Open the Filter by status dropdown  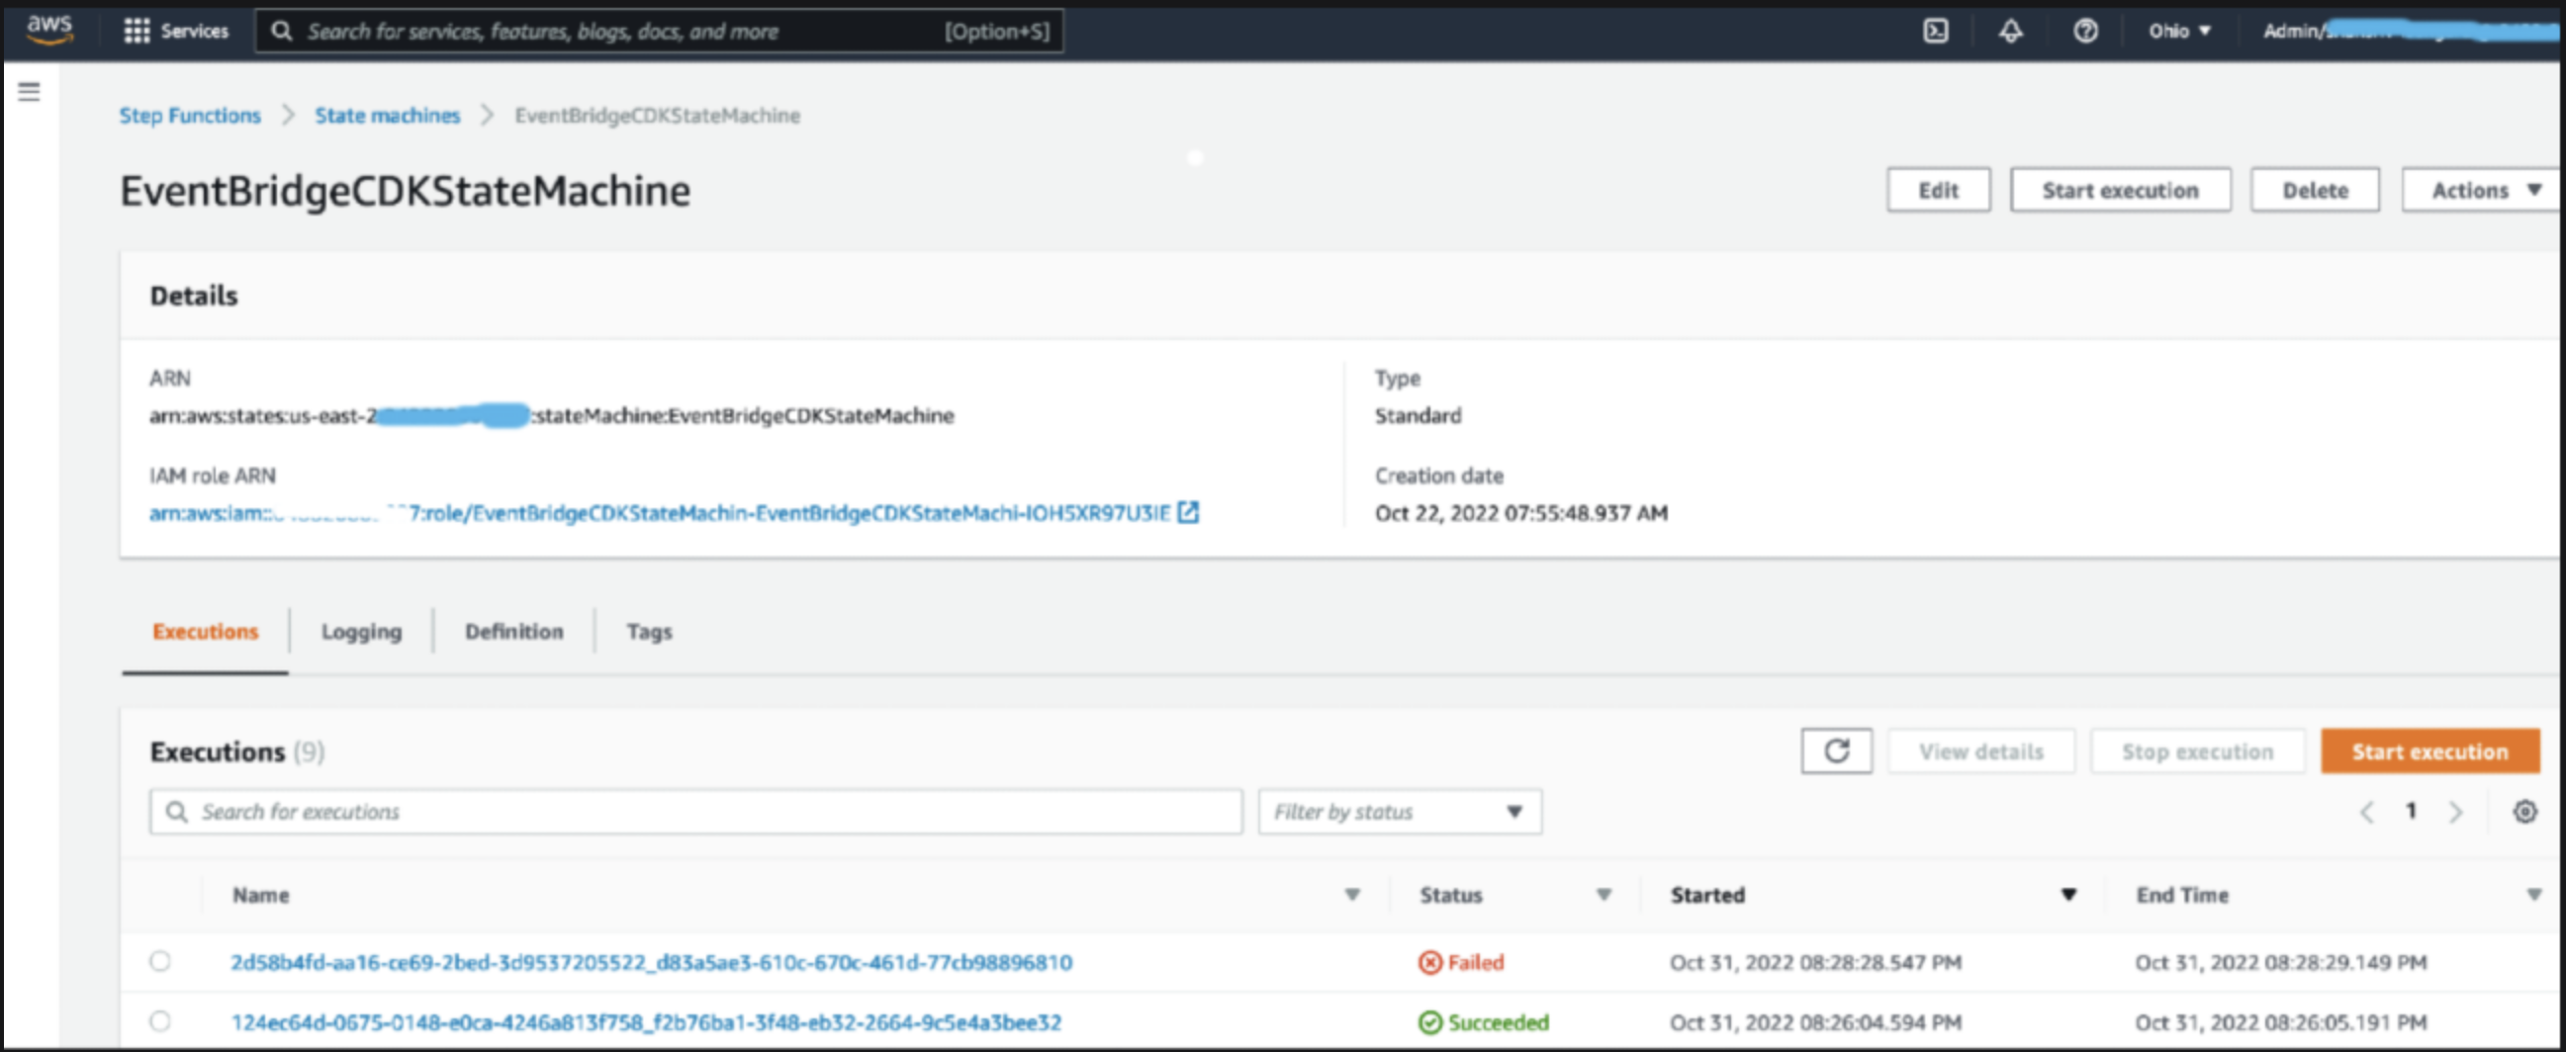[x=1400, y=812]
